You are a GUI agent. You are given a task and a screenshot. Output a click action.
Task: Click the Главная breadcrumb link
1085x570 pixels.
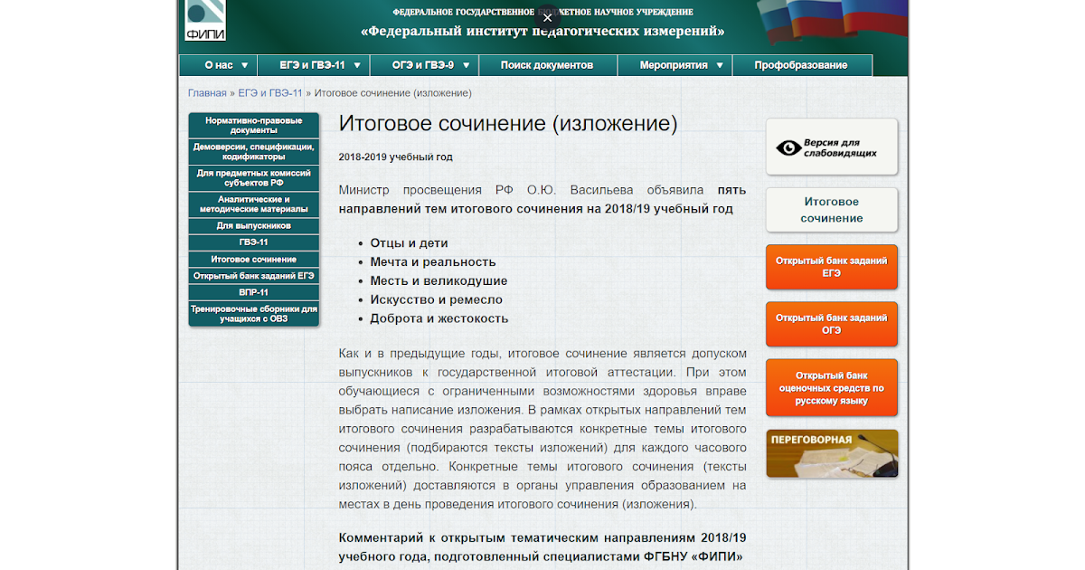[207, 93]
